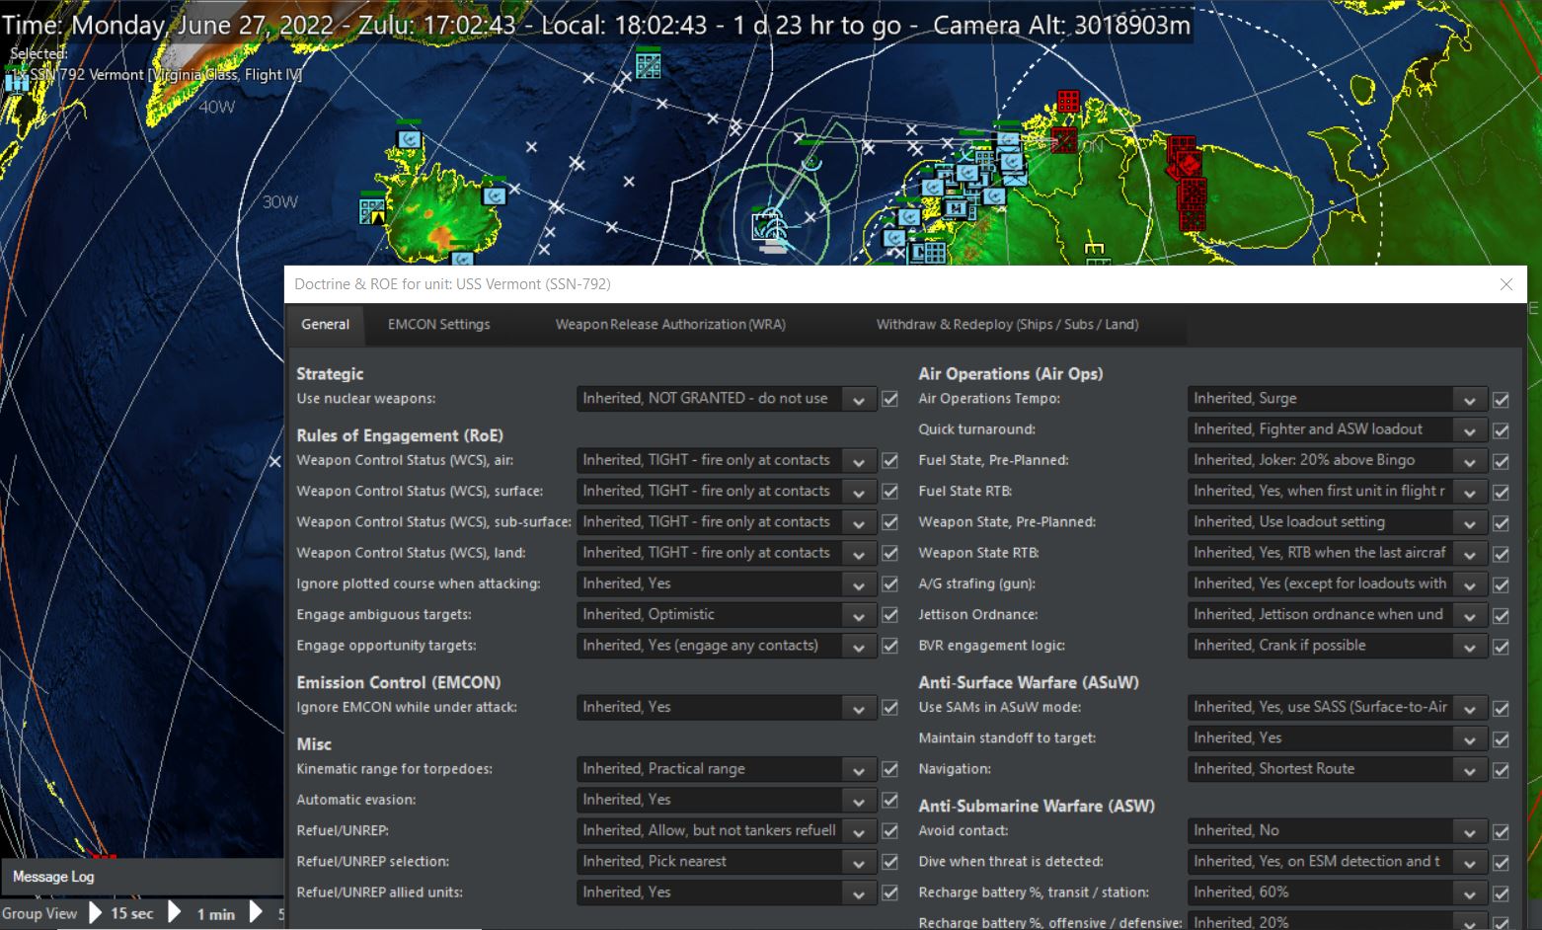
Task: Click the Weapon State RTB combo box
Action: pyautogui.click(x=1336, y=553)
